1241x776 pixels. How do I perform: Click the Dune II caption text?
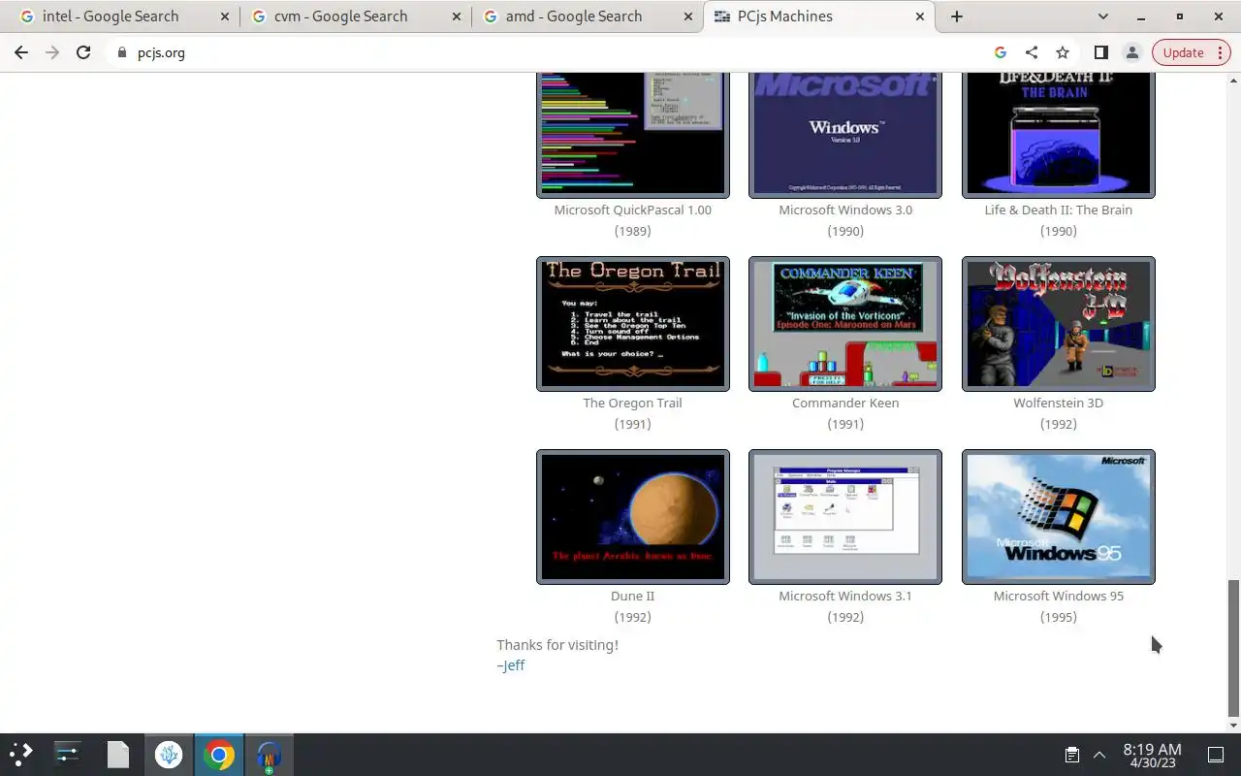click(633, 596)
